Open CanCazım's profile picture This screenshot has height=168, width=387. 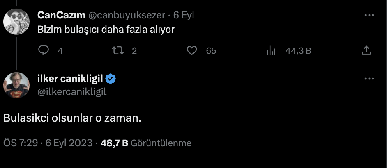(16, 21)
